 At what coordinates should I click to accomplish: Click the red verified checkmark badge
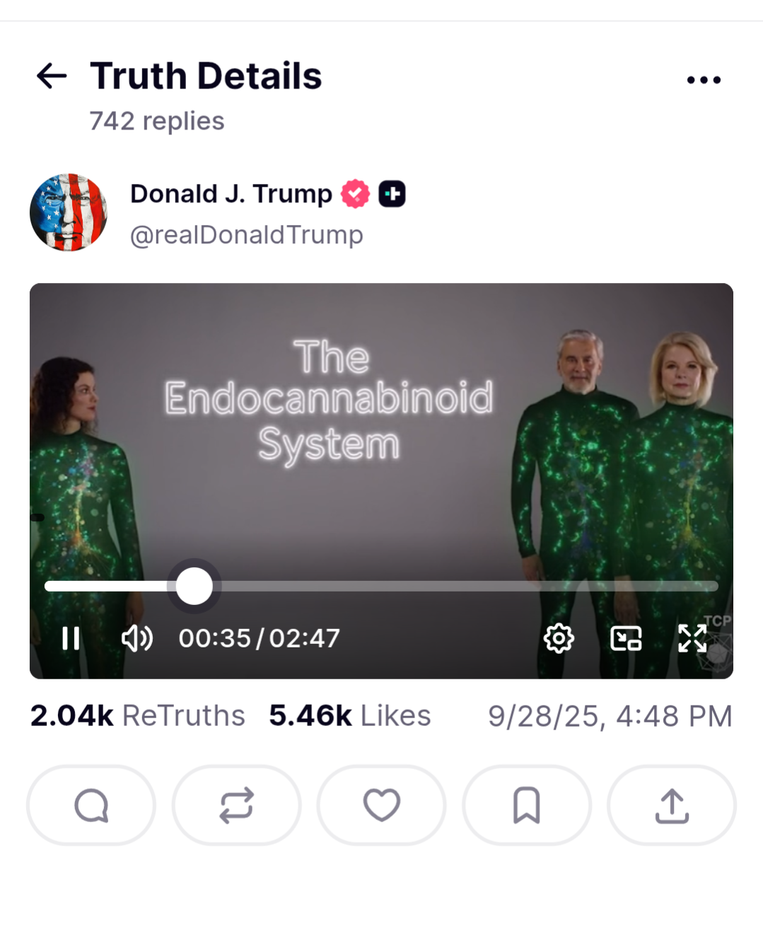(x=355, y=194)
